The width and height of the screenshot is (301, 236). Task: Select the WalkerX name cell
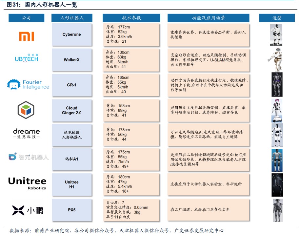(71, 60)
